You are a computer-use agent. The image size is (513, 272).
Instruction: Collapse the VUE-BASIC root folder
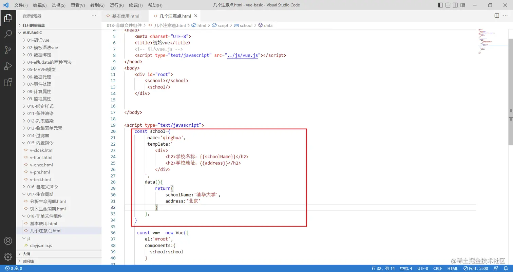pos(59,33)
